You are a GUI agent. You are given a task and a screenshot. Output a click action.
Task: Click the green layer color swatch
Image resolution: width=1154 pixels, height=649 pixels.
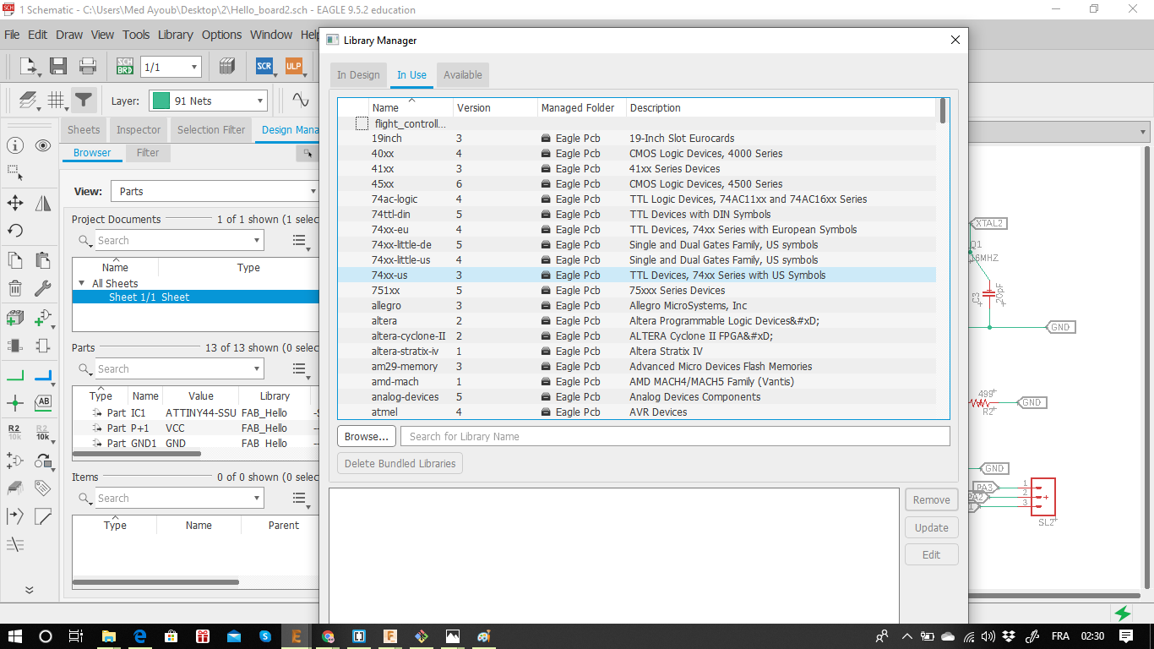[x=161, y=101]
